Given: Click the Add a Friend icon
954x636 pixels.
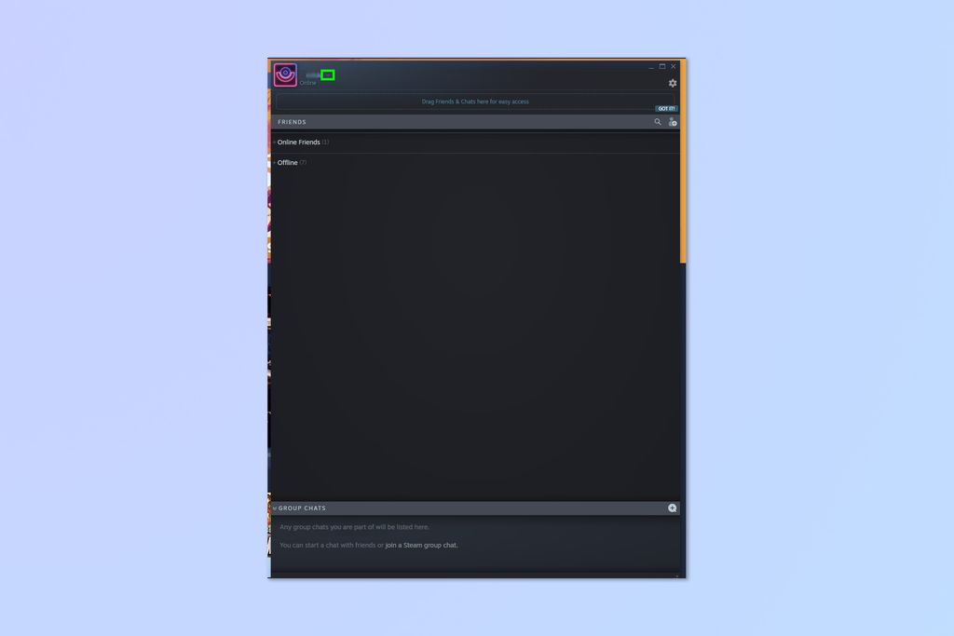Looking at the screenshot, I should [x=673, y=121].
